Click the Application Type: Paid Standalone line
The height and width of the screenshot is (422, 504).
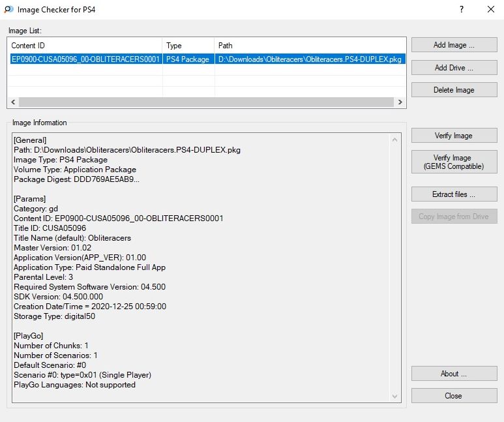[90, 267]
